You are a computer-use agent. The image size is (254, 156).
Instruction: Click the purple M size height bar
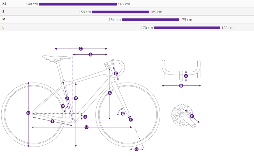click(x=150, y=20)
